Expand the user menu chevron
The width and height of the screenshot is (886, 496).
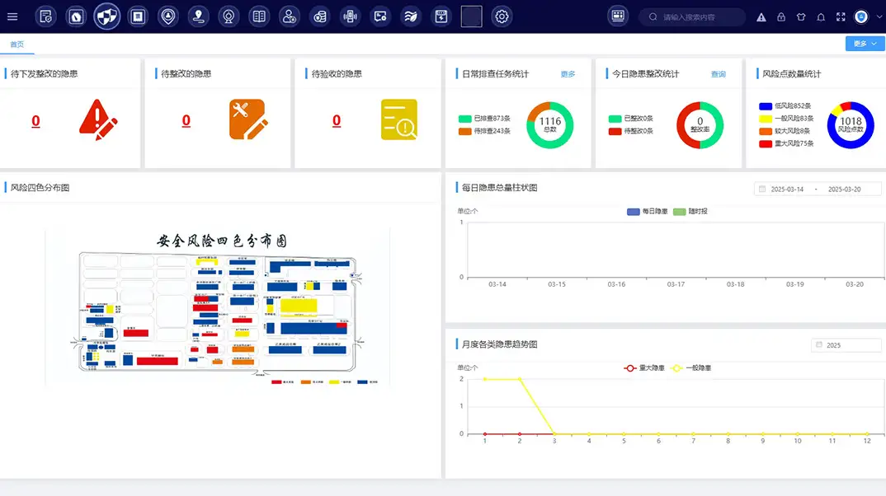point(879,17)
